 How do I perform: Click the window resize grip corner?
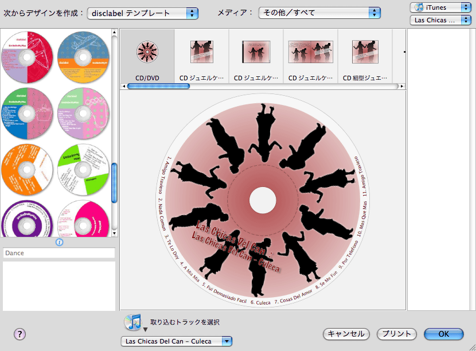tap(472, 348)
